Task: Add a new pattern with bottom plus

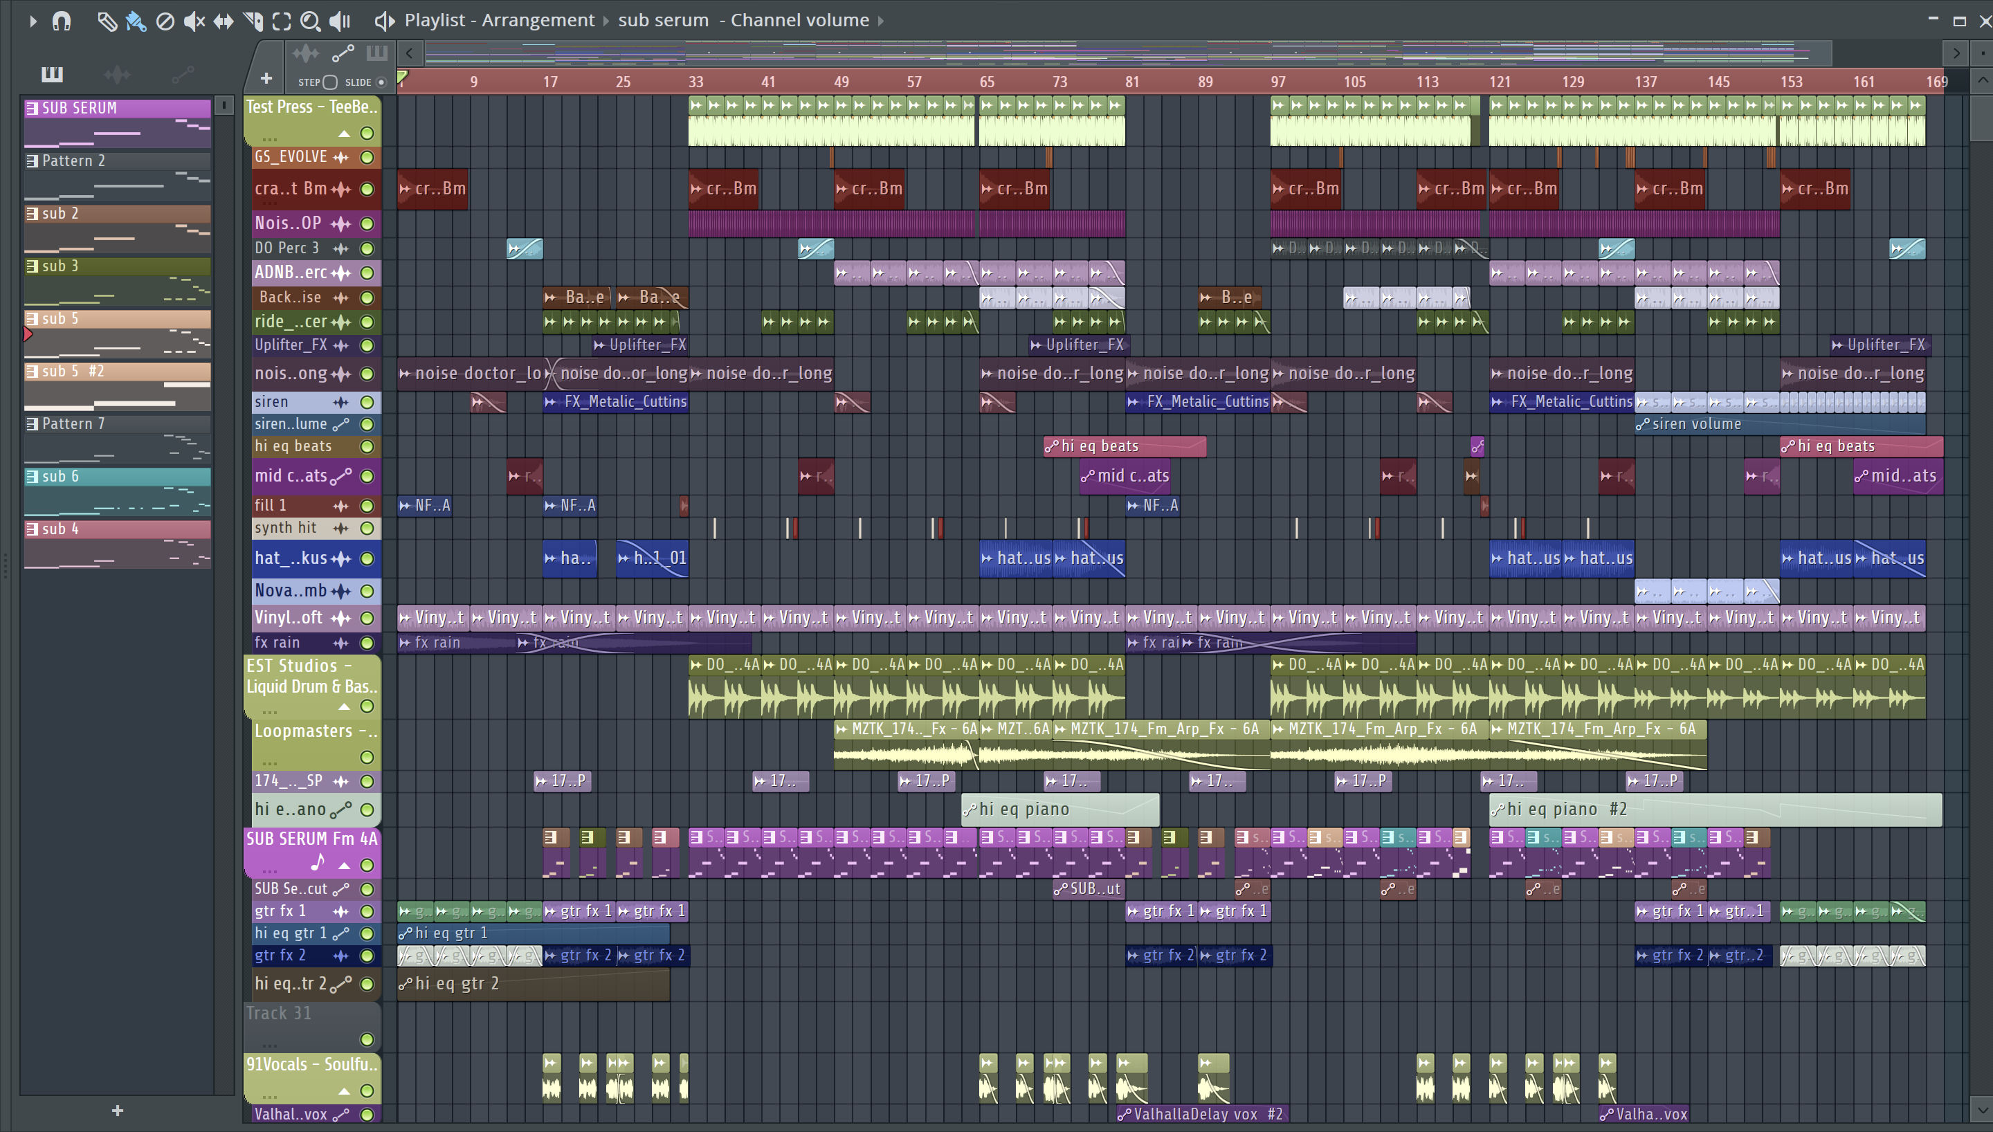Action: 118,1111
